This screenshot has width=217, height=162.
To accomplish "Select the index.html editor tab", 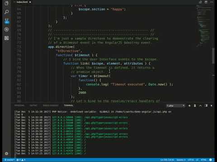I will [22, 2].
